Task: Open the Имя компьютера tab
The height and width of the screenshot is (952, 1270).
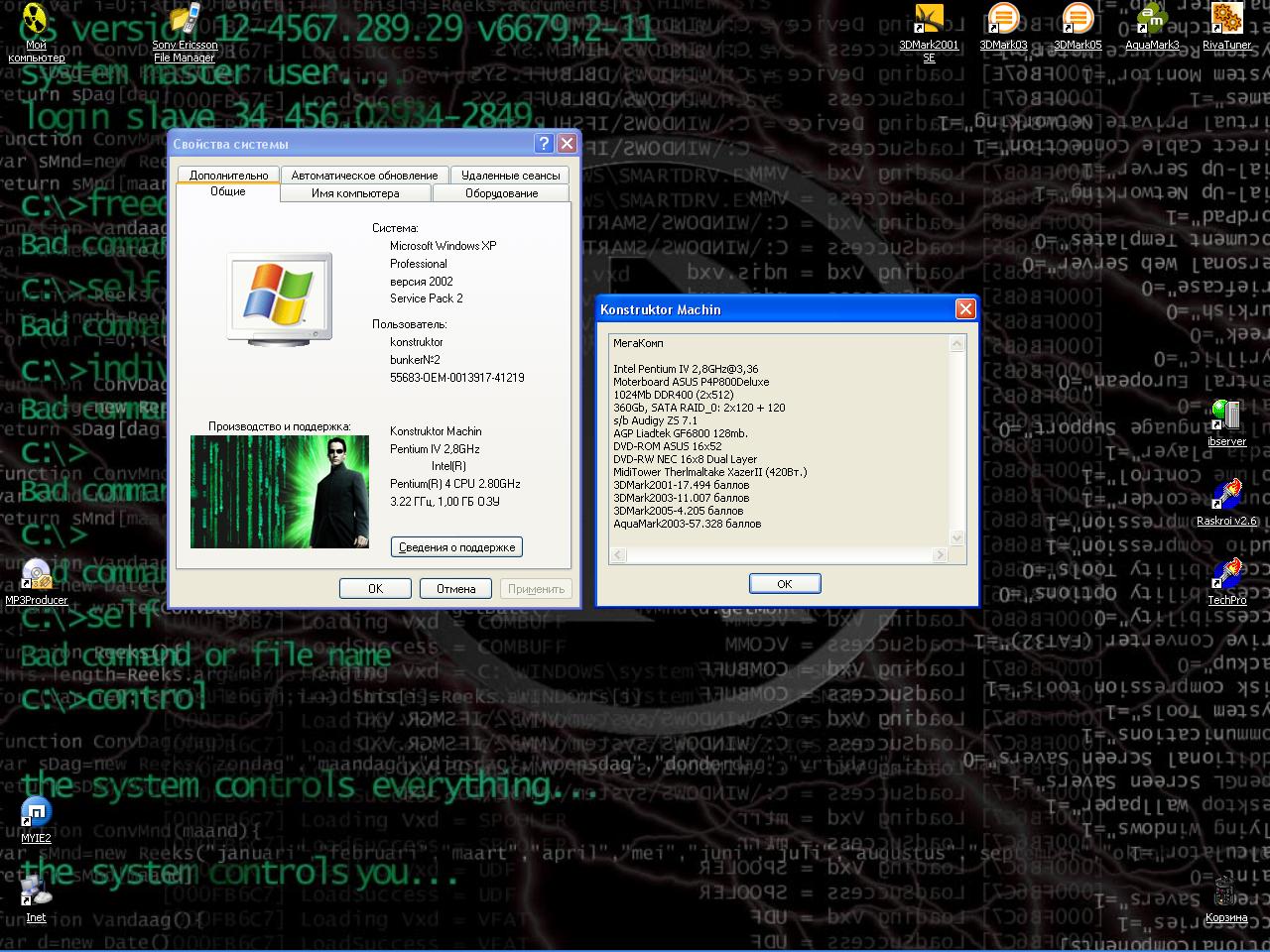Action: [x=355, y=193]
